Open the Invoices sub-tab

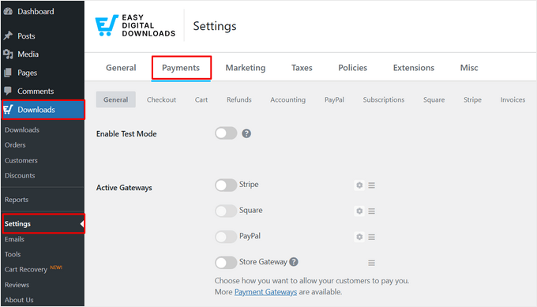[x=513, y=99]
